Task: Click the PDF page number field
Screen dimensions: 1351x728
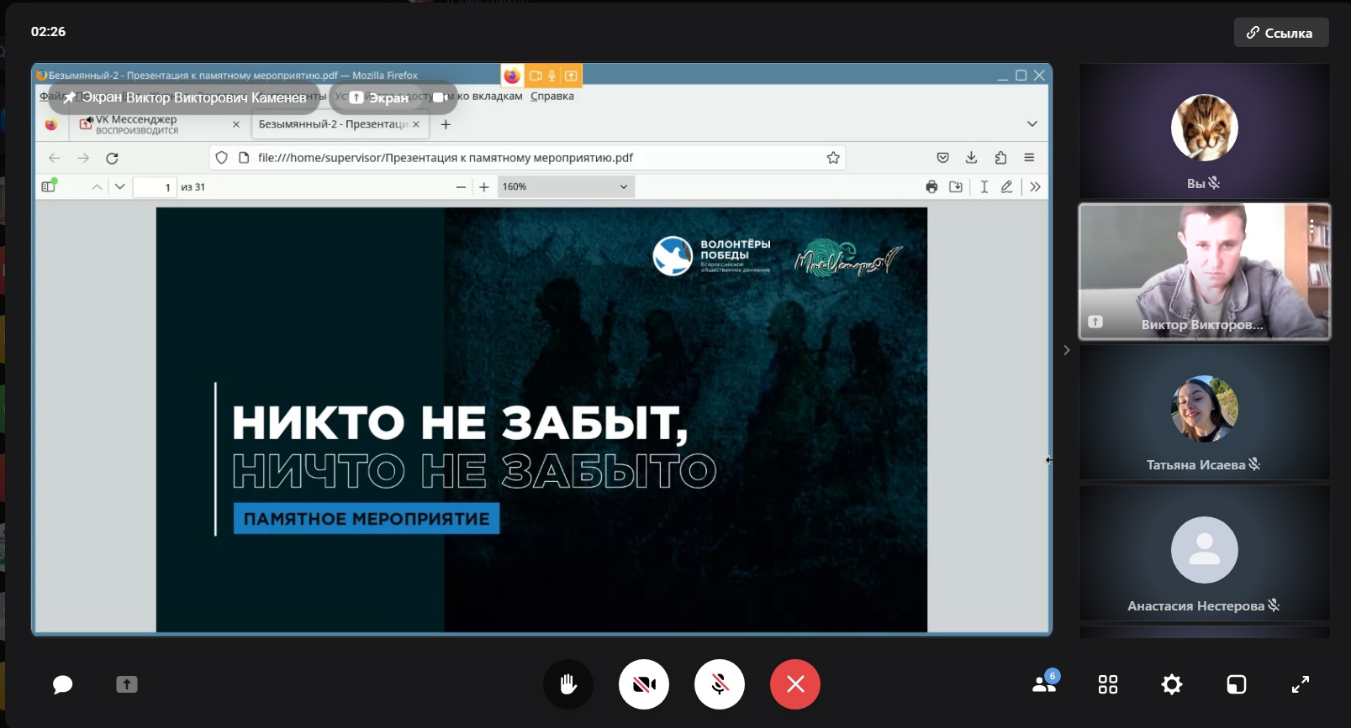Action: click(x=155, y=186)
